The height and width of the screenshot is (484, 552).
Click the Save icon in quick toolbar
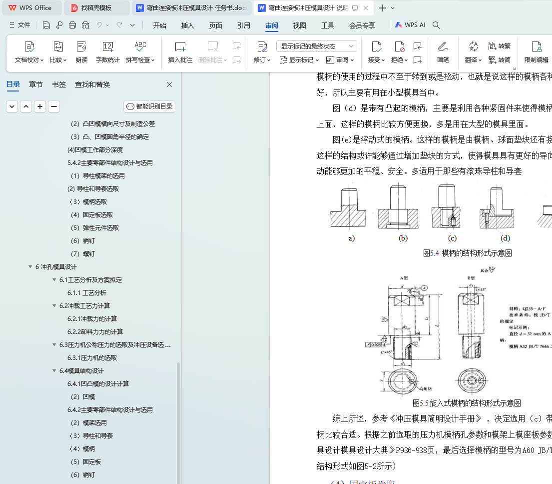pos(46,25)
